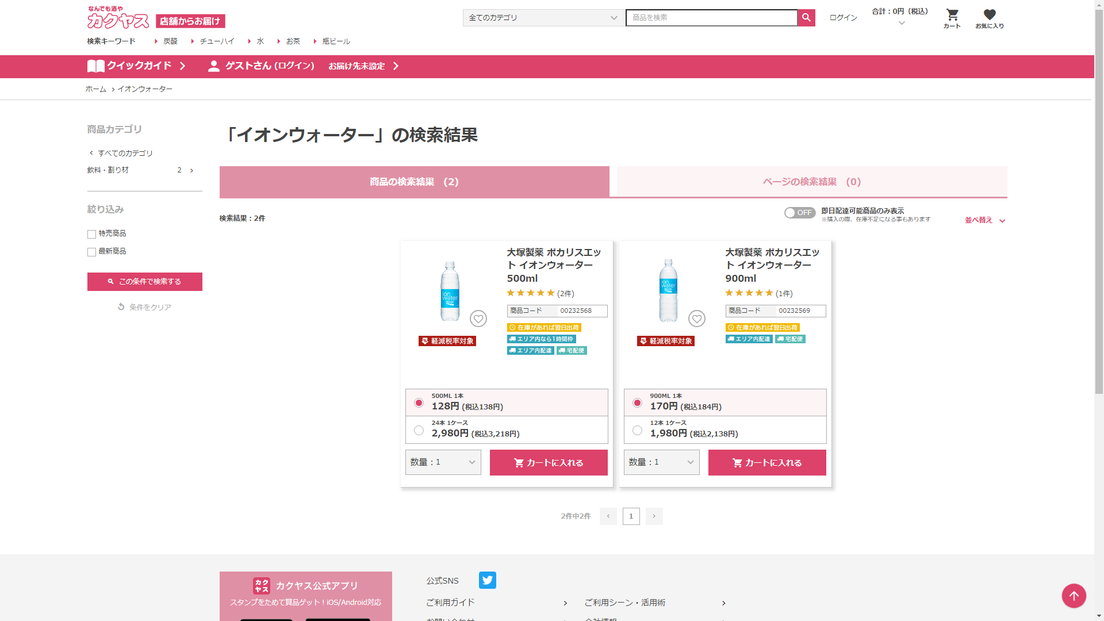The width and height of the screenshot is (1104, 621).
Task: Select the 24本 1ケース radio option
Action: (x=419, y=430)
